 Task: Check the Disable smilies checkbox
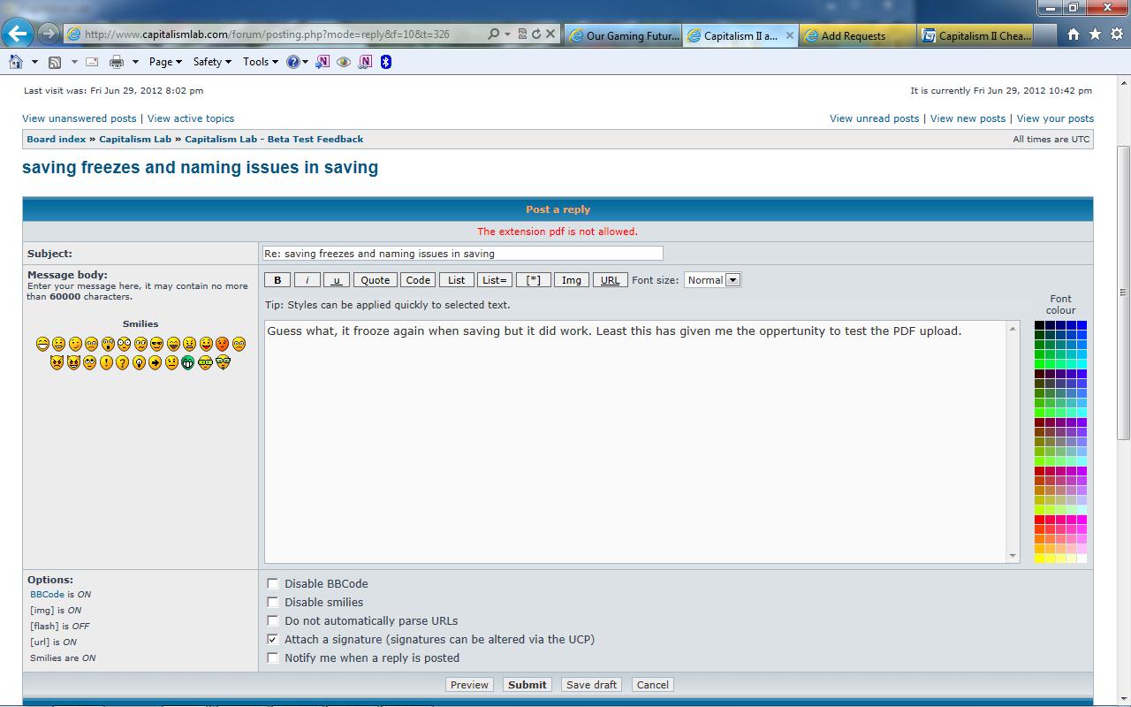273,602
